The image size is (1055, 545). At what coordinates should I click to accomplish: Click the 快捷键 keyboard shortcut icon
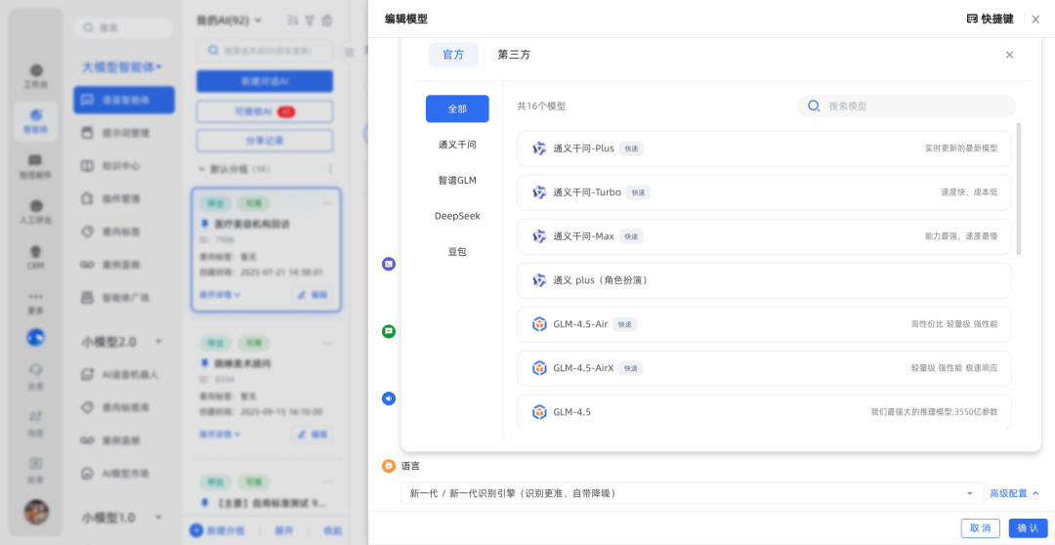[972, 19]
